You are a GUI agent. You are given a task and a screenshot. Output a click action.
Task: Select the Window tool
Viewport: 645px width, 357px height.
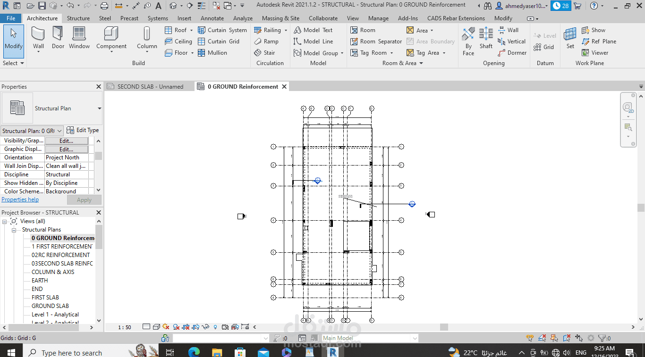coord(79,38)
